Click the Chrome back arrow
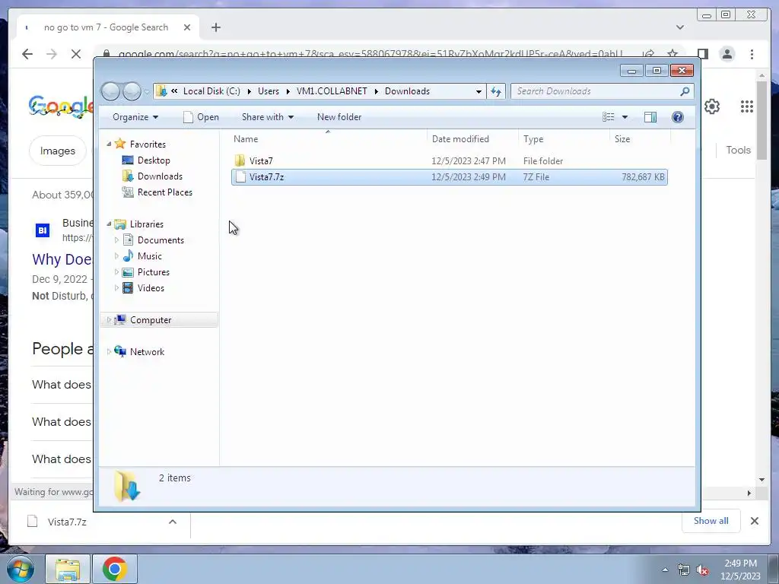 point(27,54)
